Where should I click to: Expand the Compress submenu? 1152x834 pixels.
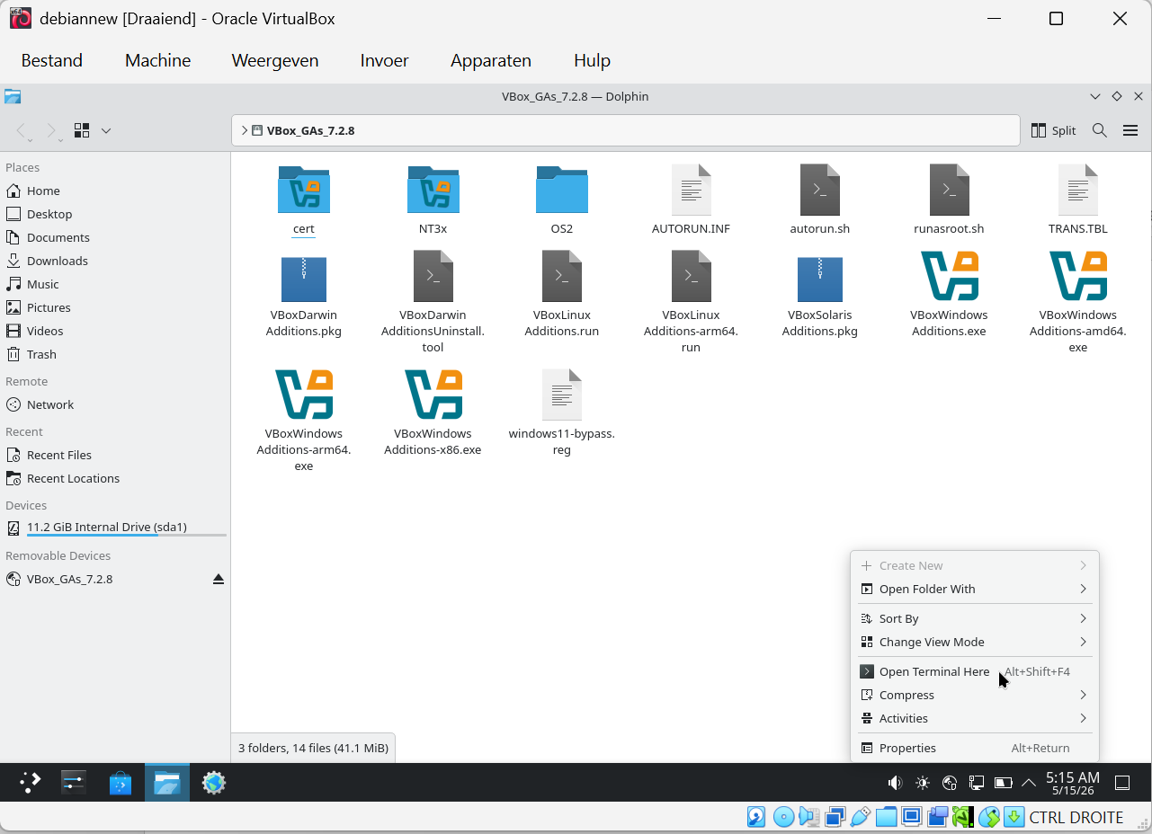click(975, 695)
